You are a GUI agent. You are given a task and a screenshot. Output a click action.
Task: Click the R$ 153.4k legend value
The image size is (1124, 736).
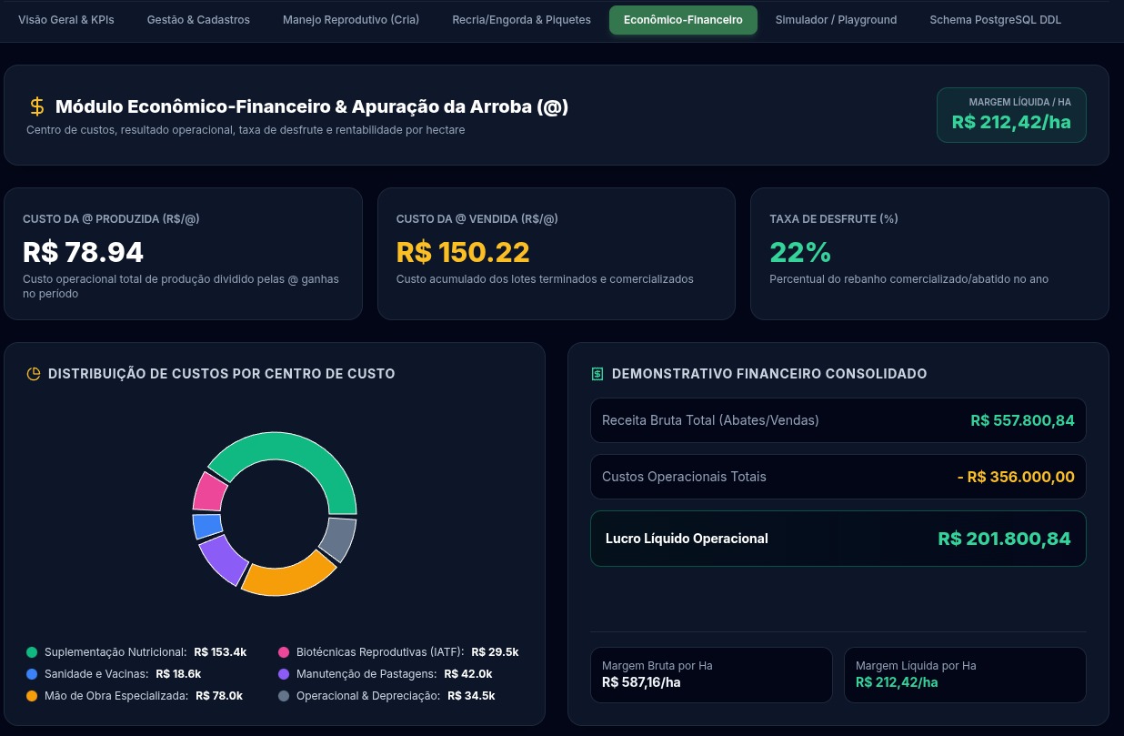tap(220, 652)
